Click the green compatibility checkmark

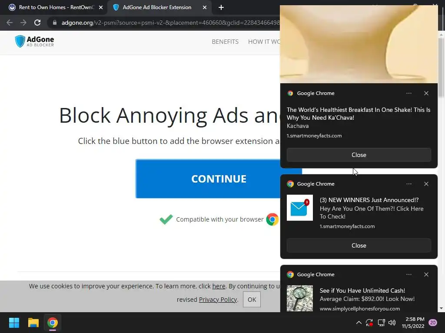point(166,219)
